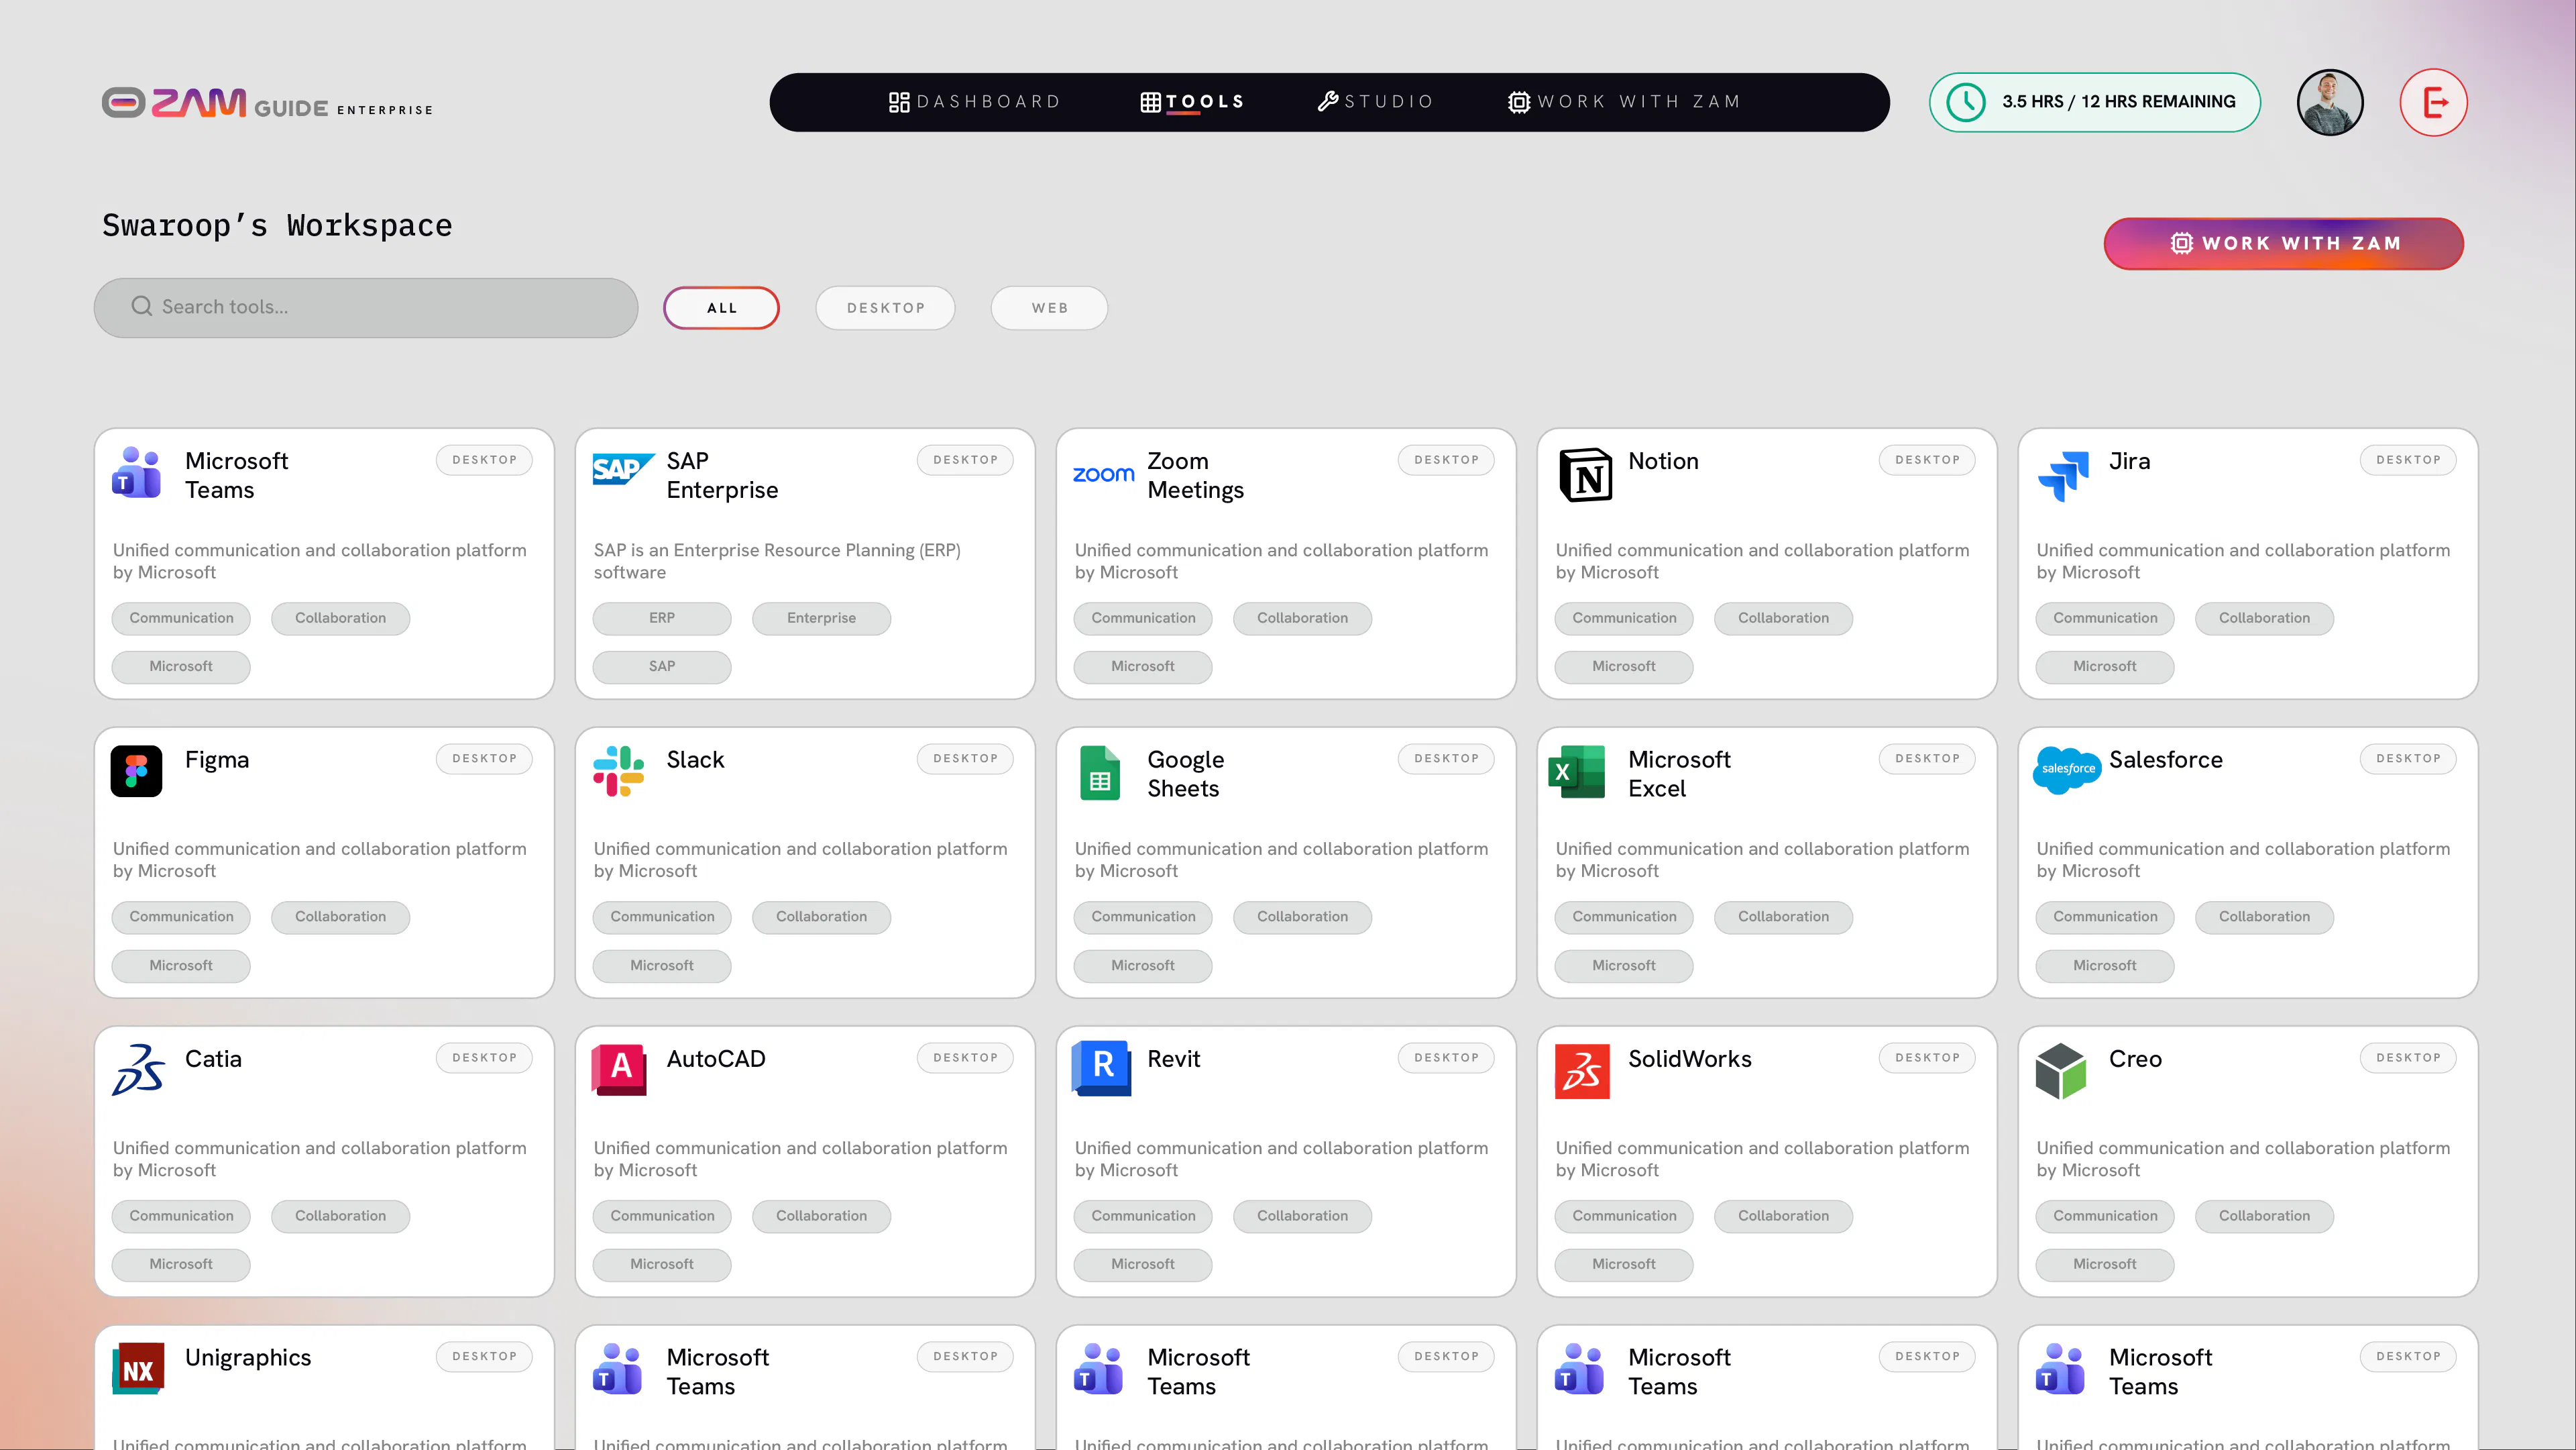The width and height of the screenshot is (2576, 1450).
Task: Click the Revit icon
Action: [x=1101, y=1068]
